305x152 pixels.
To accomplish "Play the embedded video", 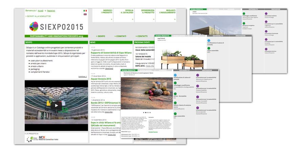I will (x=56, y=105).
